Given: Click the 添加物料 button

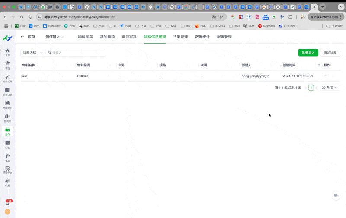Looking at the screenshot, I should pyautogui.click(x=330, y=53).
